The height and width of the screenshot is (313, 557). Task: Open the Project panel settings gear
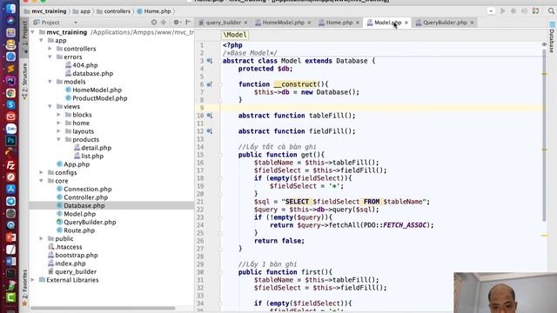tap(176, 23)
